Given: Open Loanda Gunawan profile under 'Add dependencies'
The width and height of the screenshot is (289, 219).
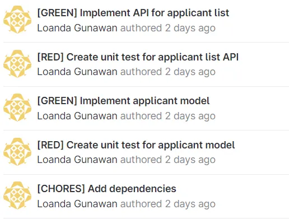Looking at the screenshot, I should 77,204.
